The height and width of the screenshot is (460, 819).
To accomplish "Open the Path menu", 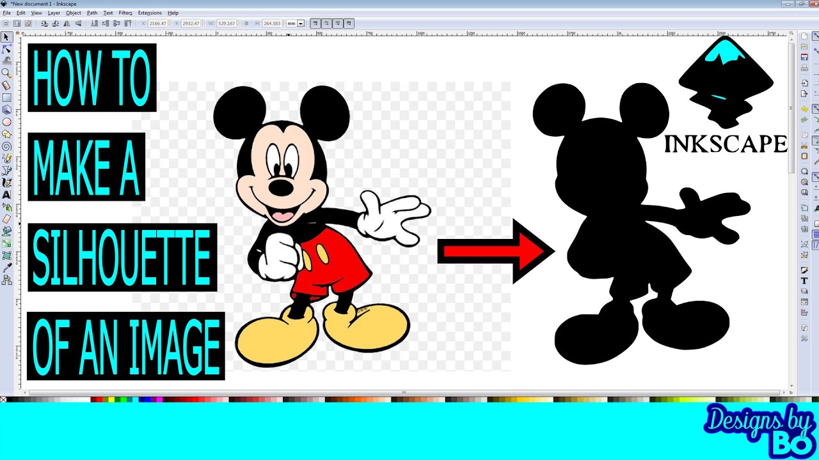I will point(92,13).
